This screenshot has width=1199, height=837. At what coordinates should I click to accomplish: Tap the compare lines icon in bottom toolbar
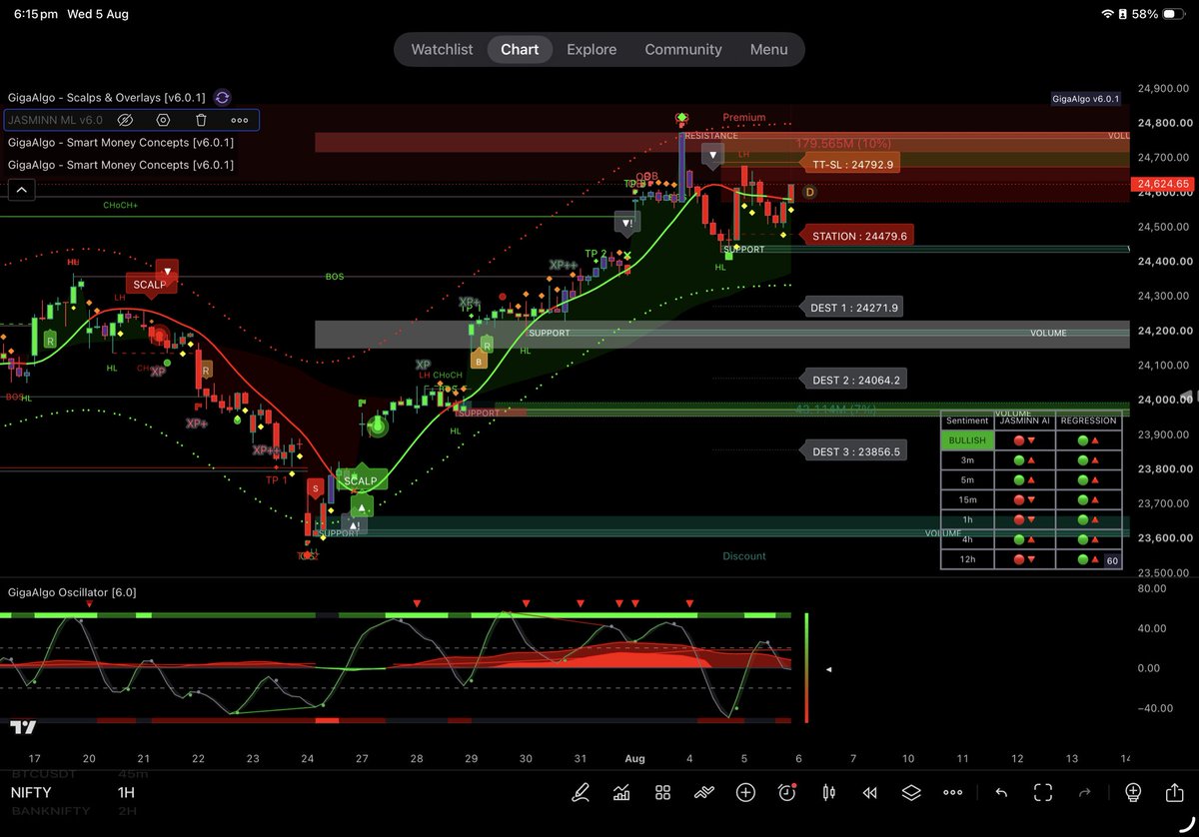704,793
